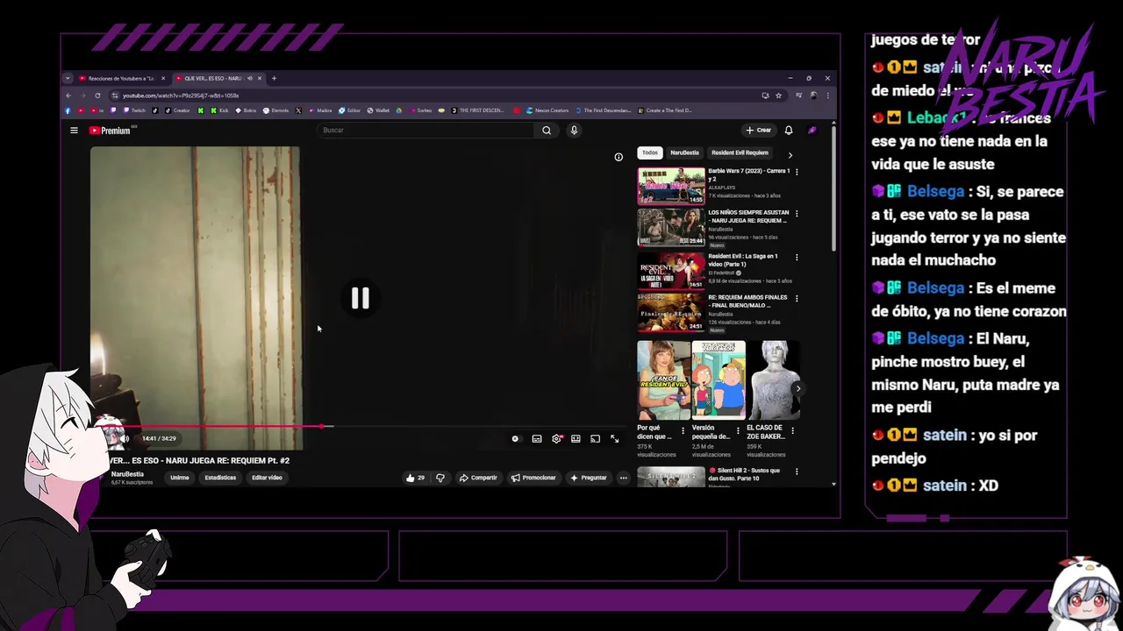1123x631 pixels.
Task: Click the Crear create button
Action: tap(759, 131)
